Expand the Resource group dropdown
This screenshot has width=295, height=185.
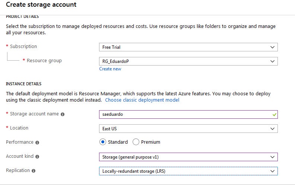(x=188, y=61)
